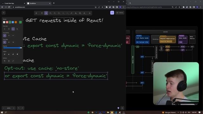Image resolution: width=203 pixels, height=114 pixels.
Task: Open tab search chevron in left browser
Action: point(109,2)
